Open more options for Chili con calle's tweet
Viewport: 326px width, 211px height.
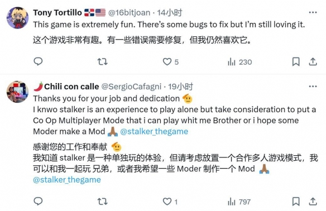pos(313,87)
